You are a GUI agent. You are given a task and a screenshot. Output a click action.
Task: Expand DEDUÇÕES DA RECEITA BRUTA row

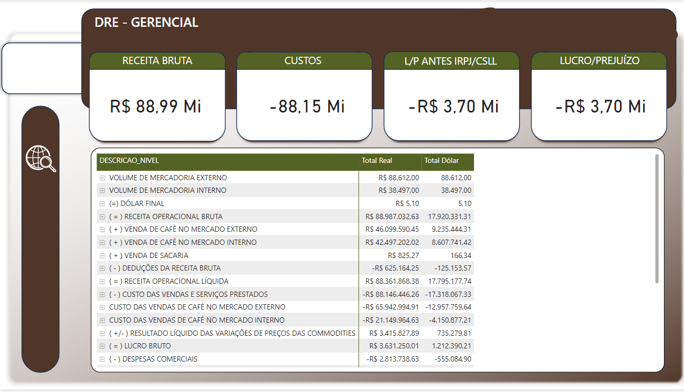tap(102, 269)
